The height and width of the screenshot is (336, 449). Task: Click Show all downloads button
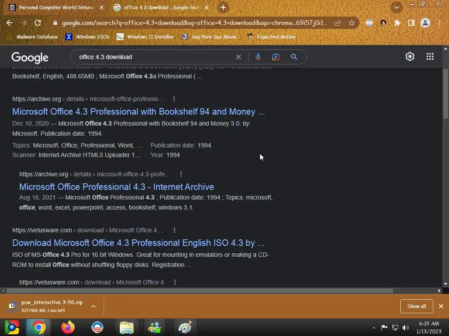417,306
